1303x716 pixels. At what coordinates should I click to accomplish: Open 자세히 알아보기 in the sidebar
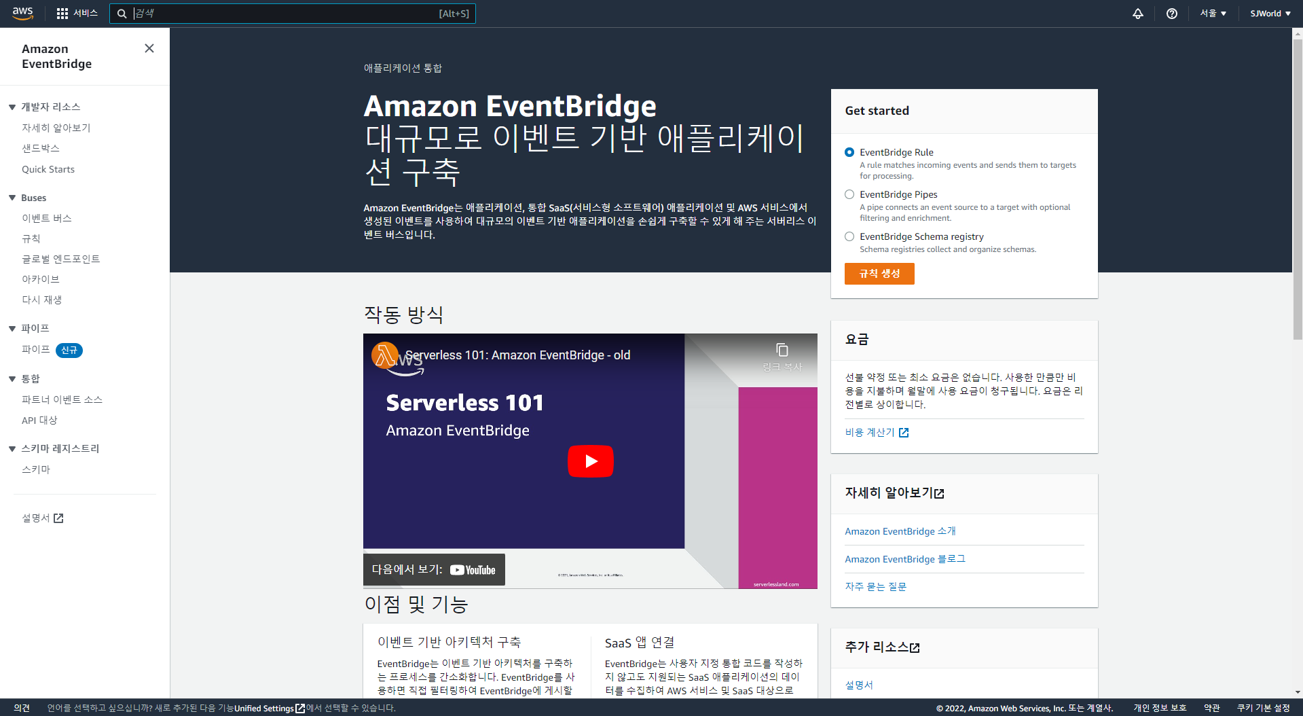pos(56,128)
